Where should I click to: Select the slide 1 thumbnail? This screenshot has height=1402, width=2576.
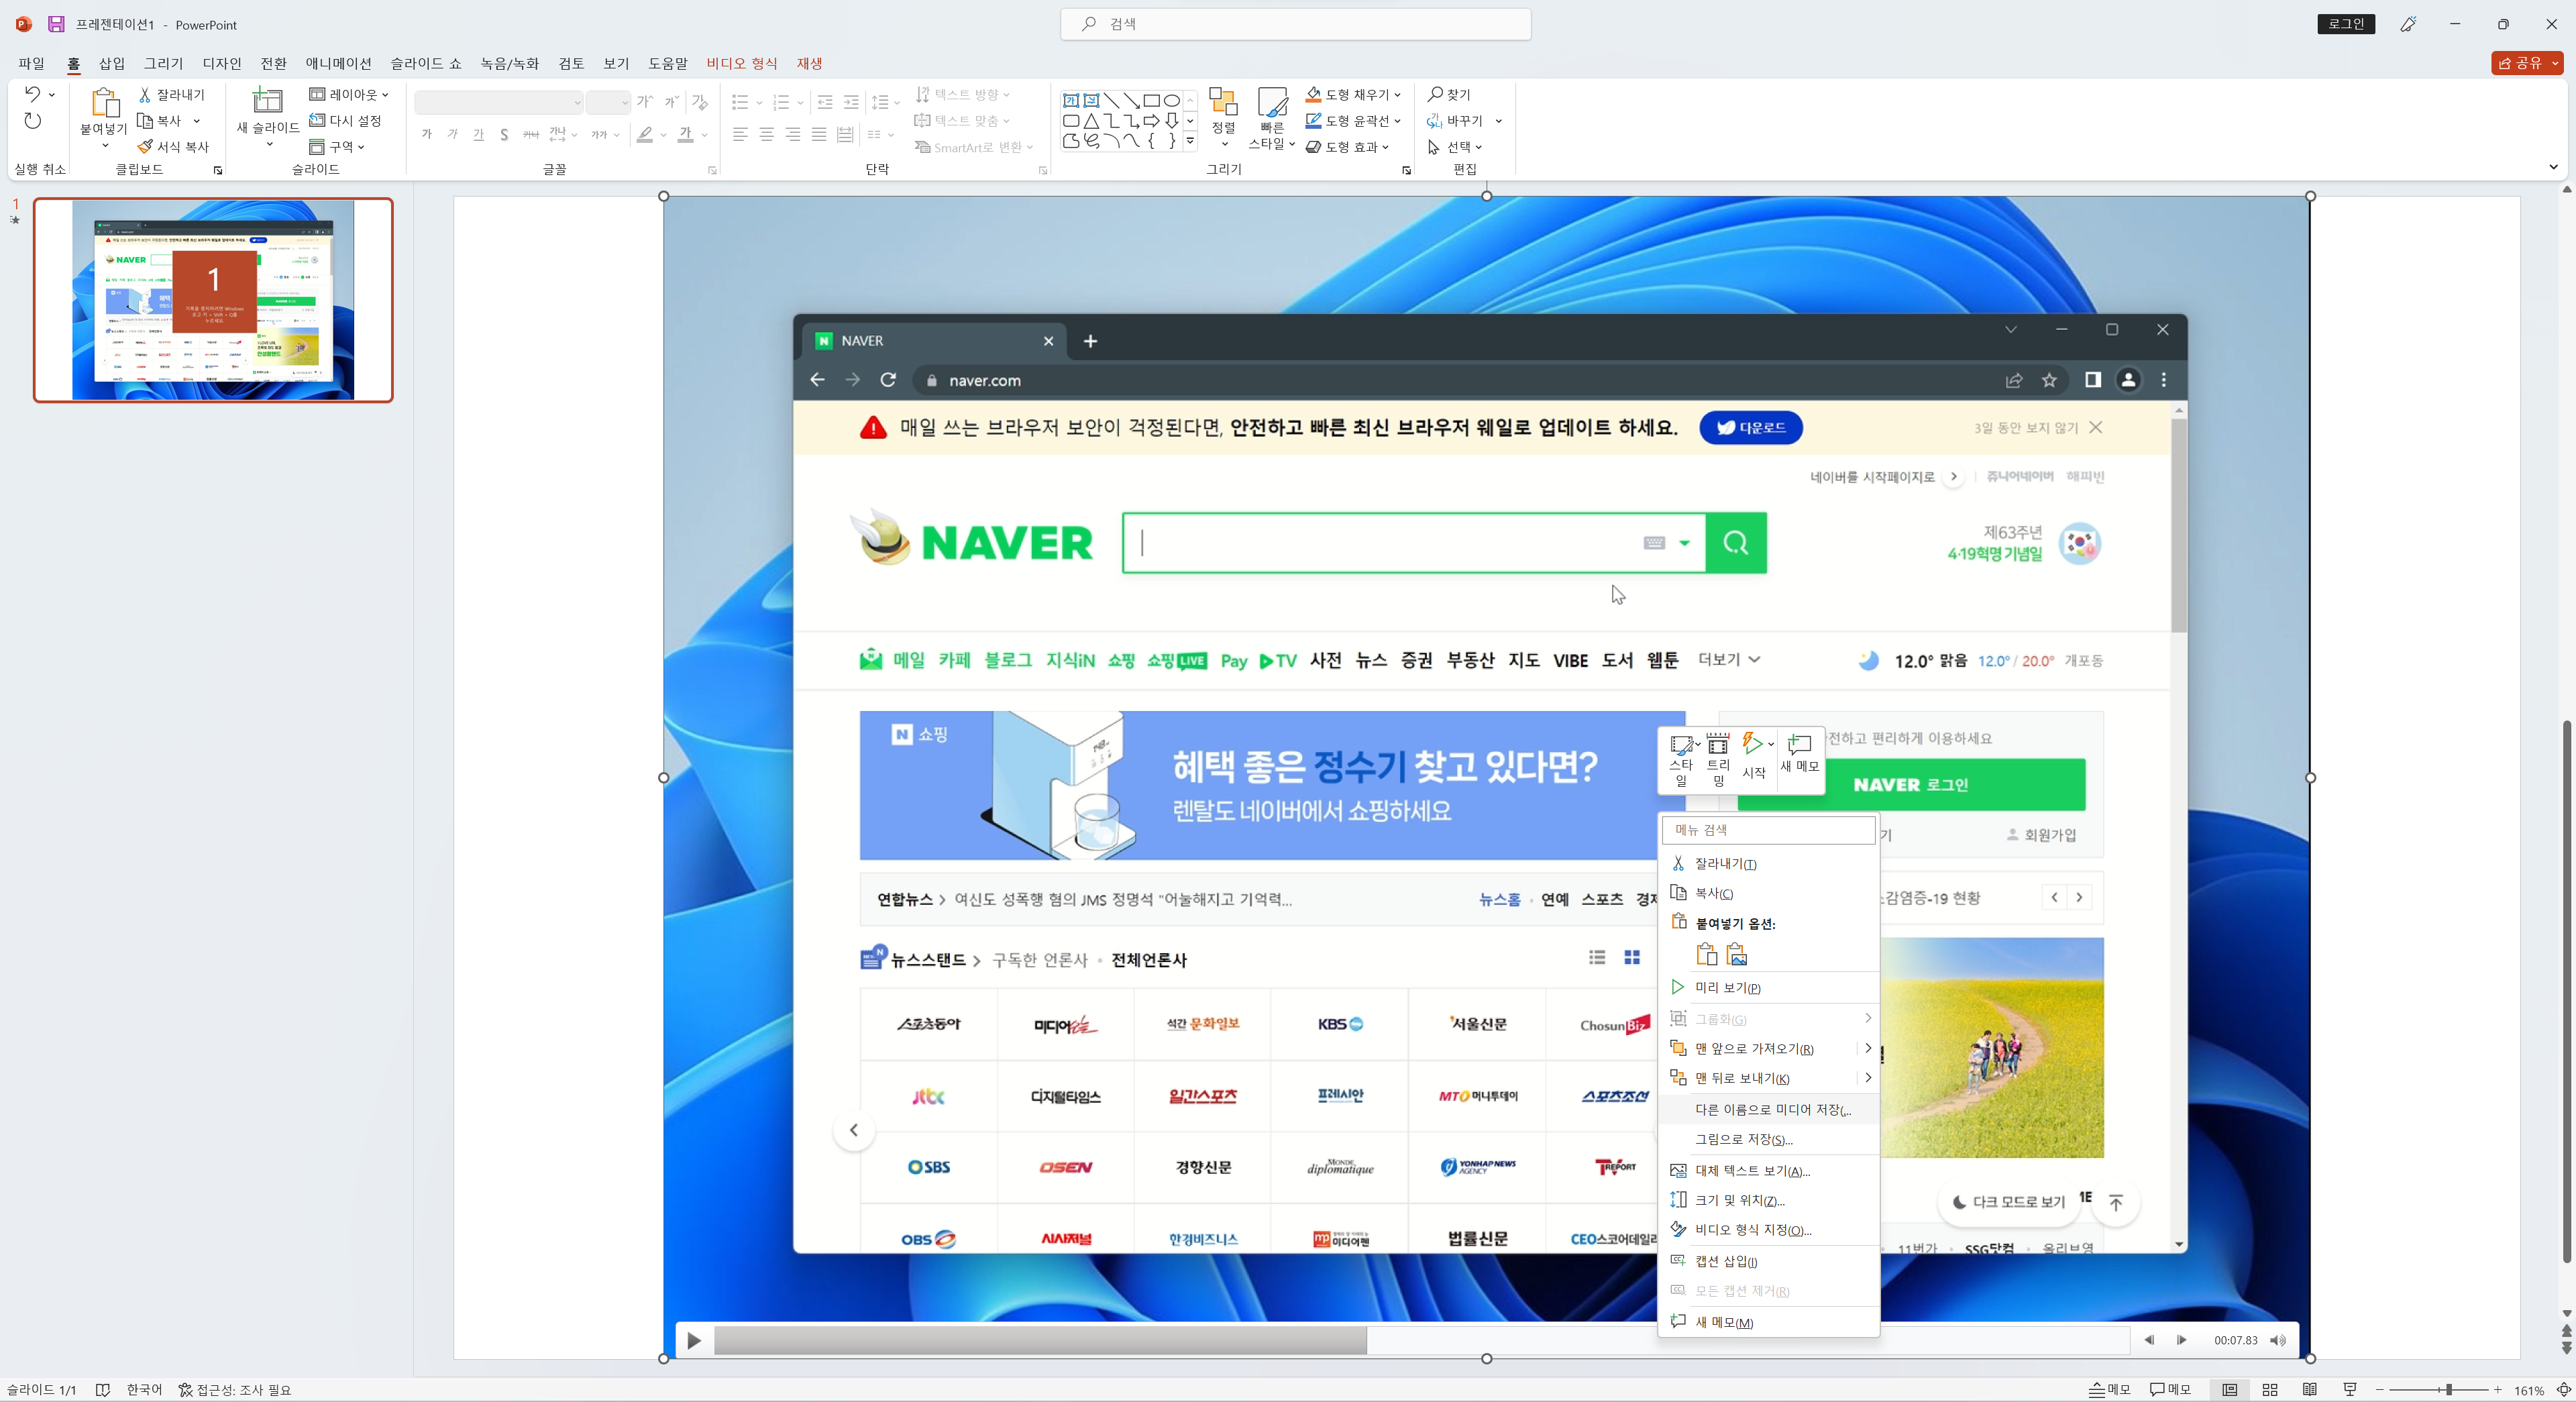click(213, 300)
